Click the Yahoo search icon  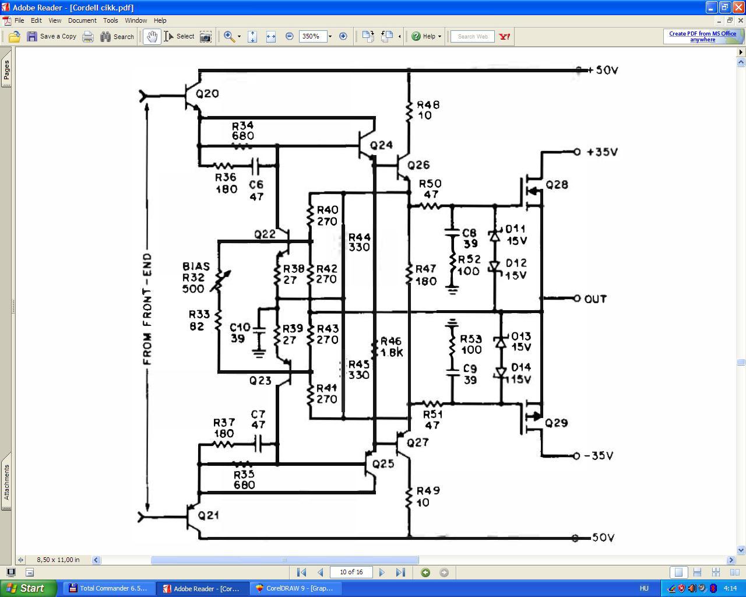[505, 36]
